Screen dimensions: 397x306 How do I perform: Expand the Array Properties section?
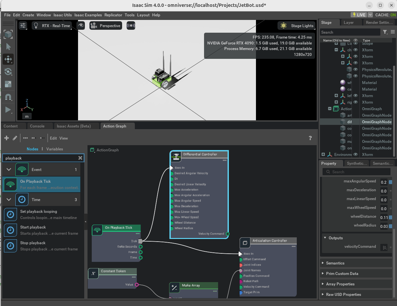(323, 284)
